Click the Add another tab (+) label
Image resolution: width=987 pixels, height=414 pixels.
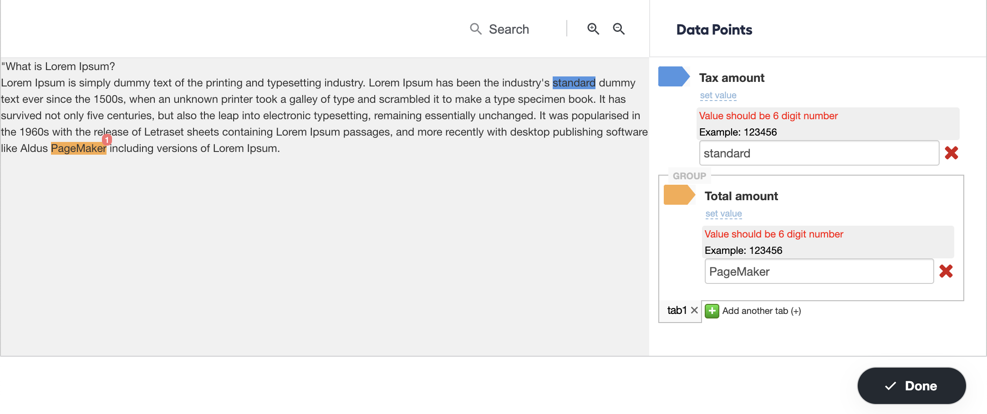click(762, 311)
